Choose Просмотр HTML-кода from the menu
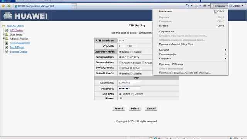This screenshot has height=139, width=247. pos(191,64)
